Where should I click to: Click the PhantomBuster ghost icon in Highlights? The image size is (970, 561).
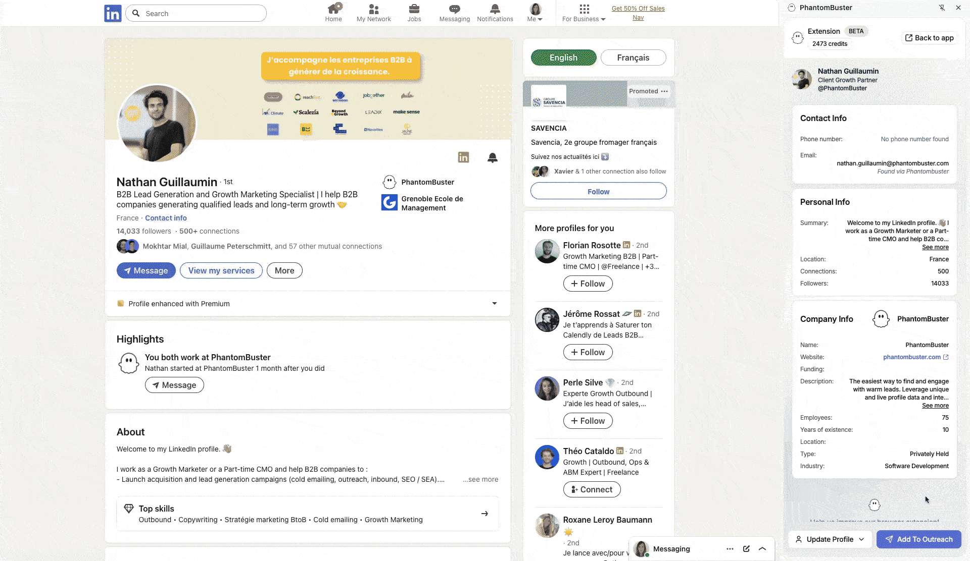click(129, 363)
